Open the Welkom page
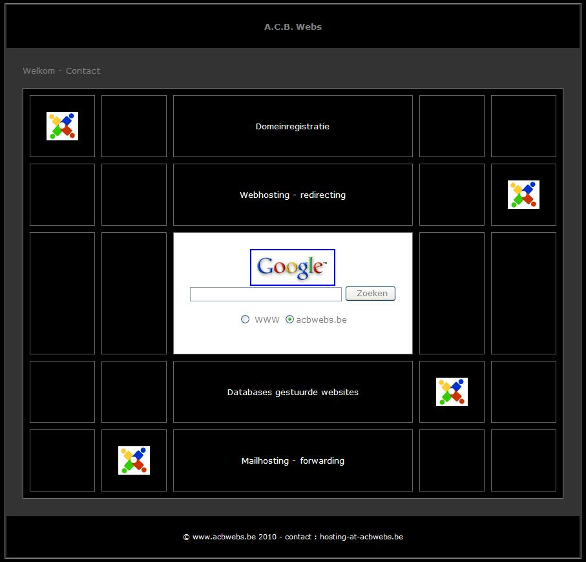The image size is (586, 562). (39, 70)
